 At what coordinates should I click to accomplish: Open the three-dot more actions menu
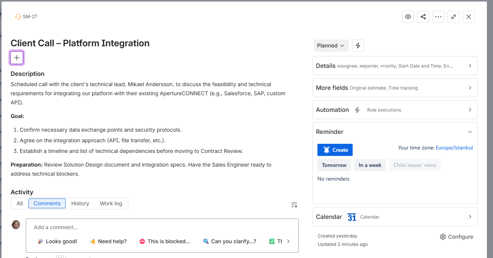(x=438, y=17)
